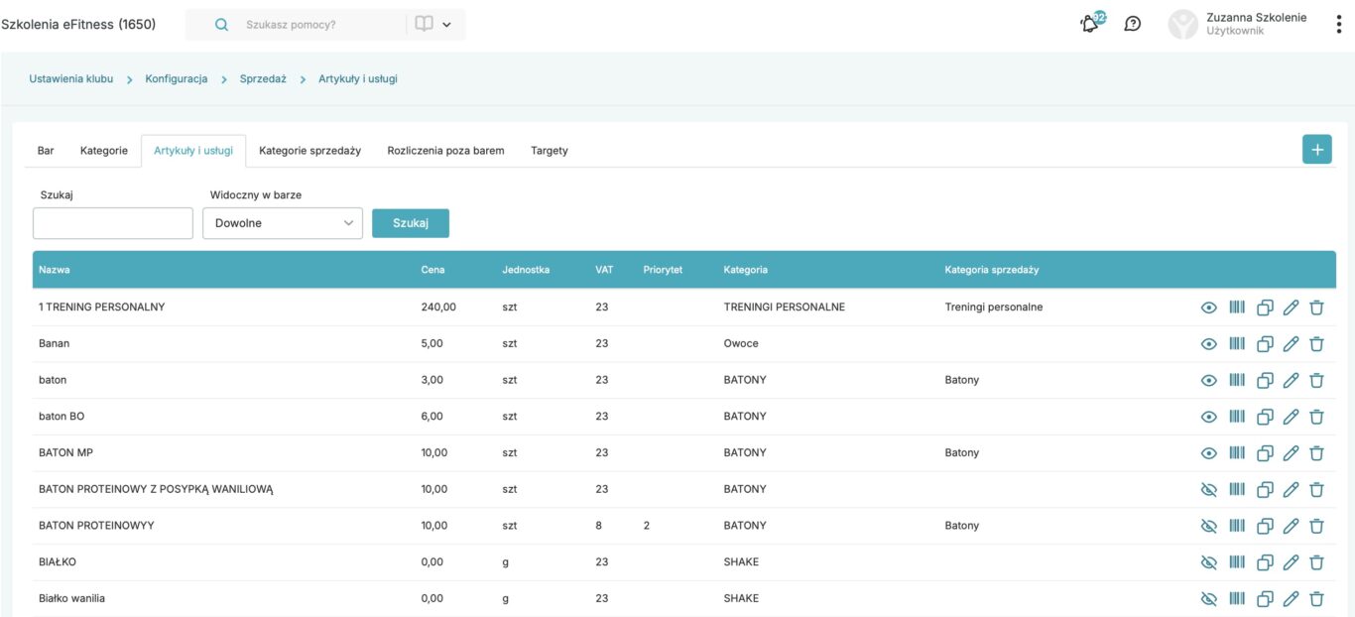Focus the Szukaj text input field
Viewport: 1355px width, 617px height.
pos(113,223)
